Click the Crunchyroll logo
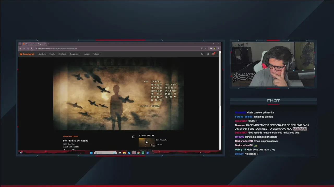 click(27, 54)
